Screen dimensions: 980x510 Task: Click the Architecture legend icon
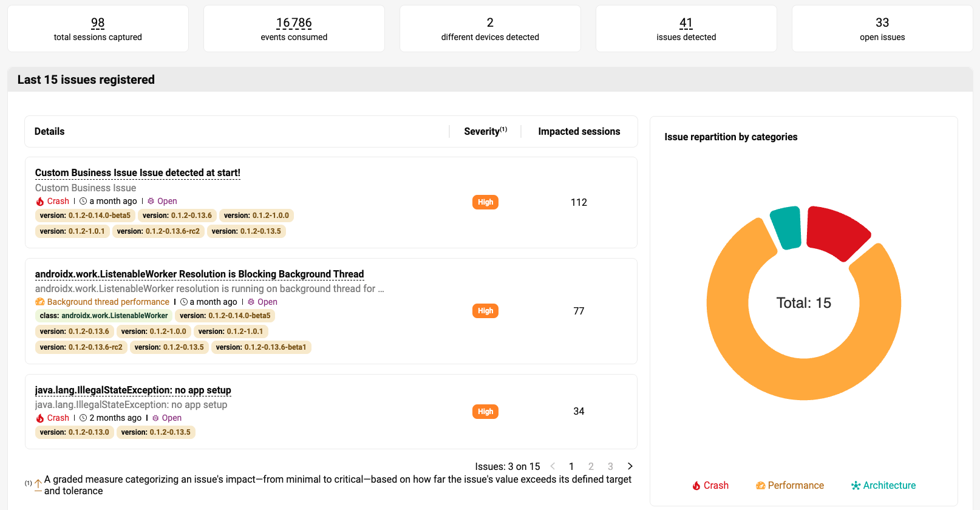[x=856, y=486]
